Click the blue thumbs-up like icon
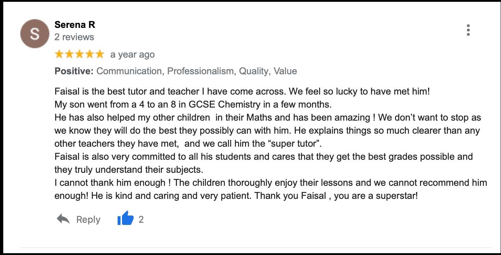Viewport: 501px width, 255px height. (x=126, y=219)
